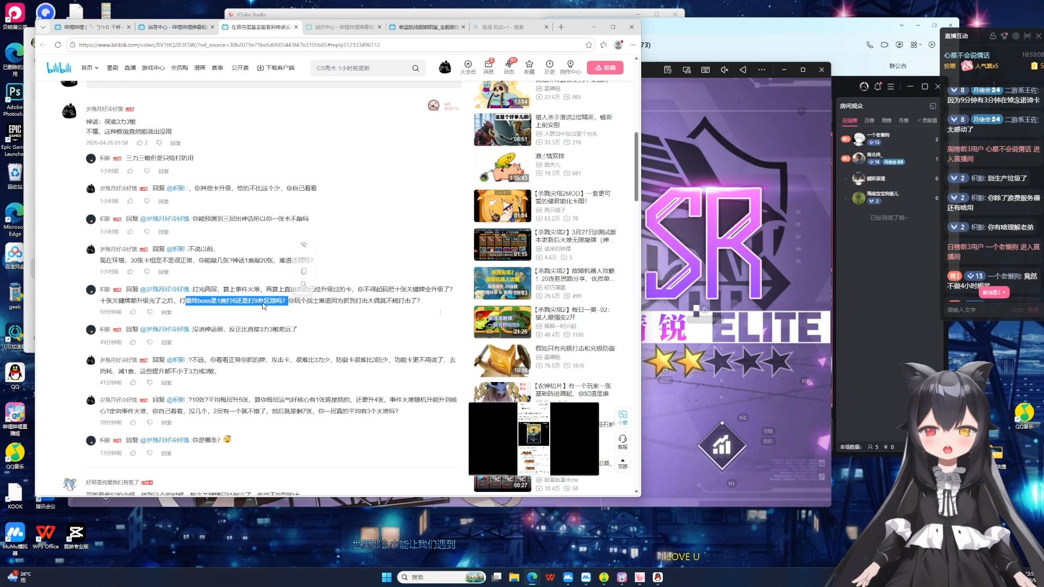Open the 收藏 favorites star icon
The image size is (1044, 587).
pos(529,67)
